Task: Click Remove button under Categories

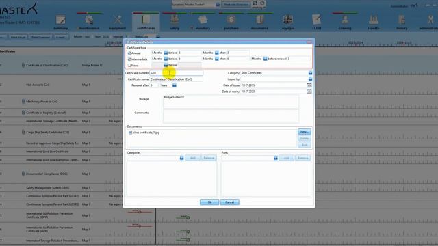Action: (x=209, y=158)
